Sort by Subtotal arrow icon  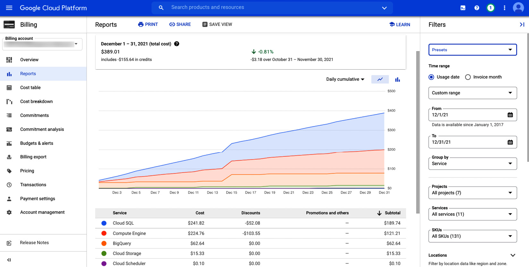tap(379, 213)
